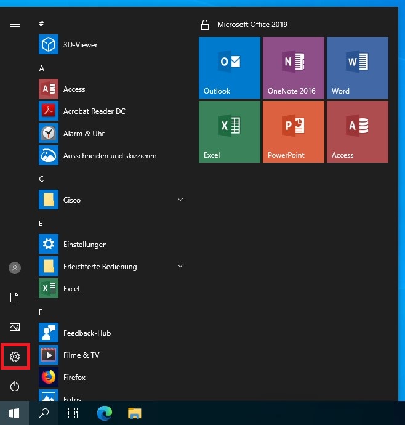Open Microsoft Edge from the taskbar

pyautogui.click(x=105, y=413)
